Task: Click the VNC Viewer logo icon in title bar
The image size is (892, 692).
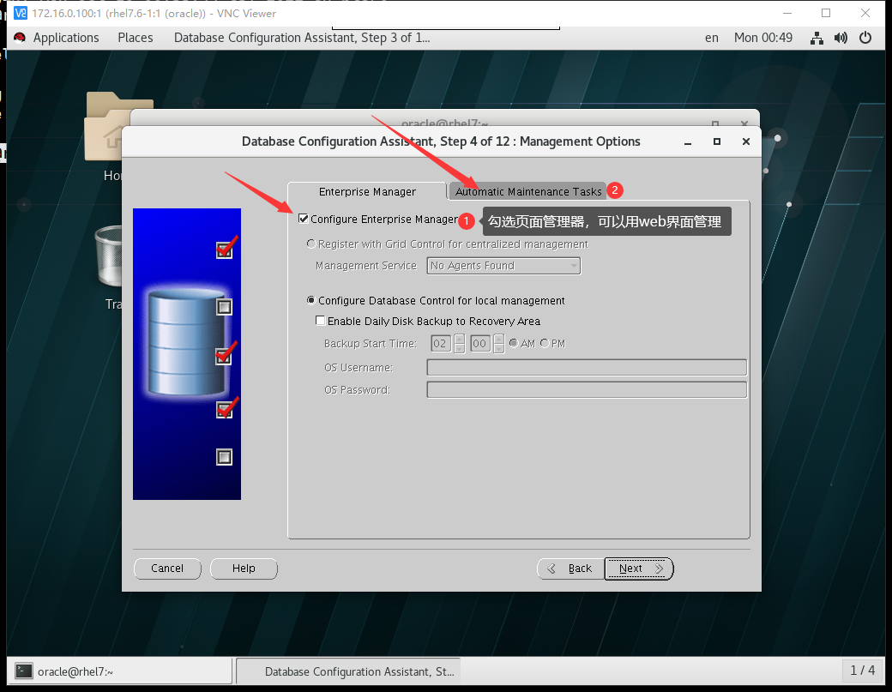Action: point(20,13)
